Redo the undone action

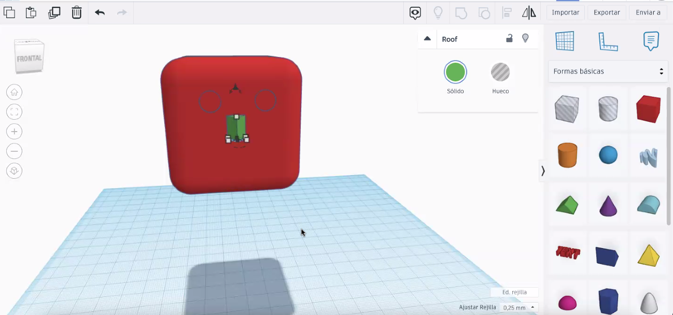coord(122,12)
